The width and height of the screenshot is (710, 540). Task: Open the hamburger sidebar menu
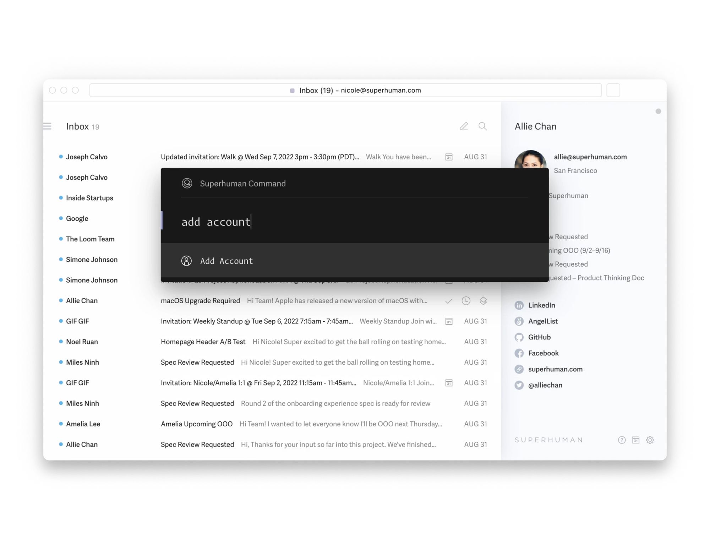click(48, 126)
